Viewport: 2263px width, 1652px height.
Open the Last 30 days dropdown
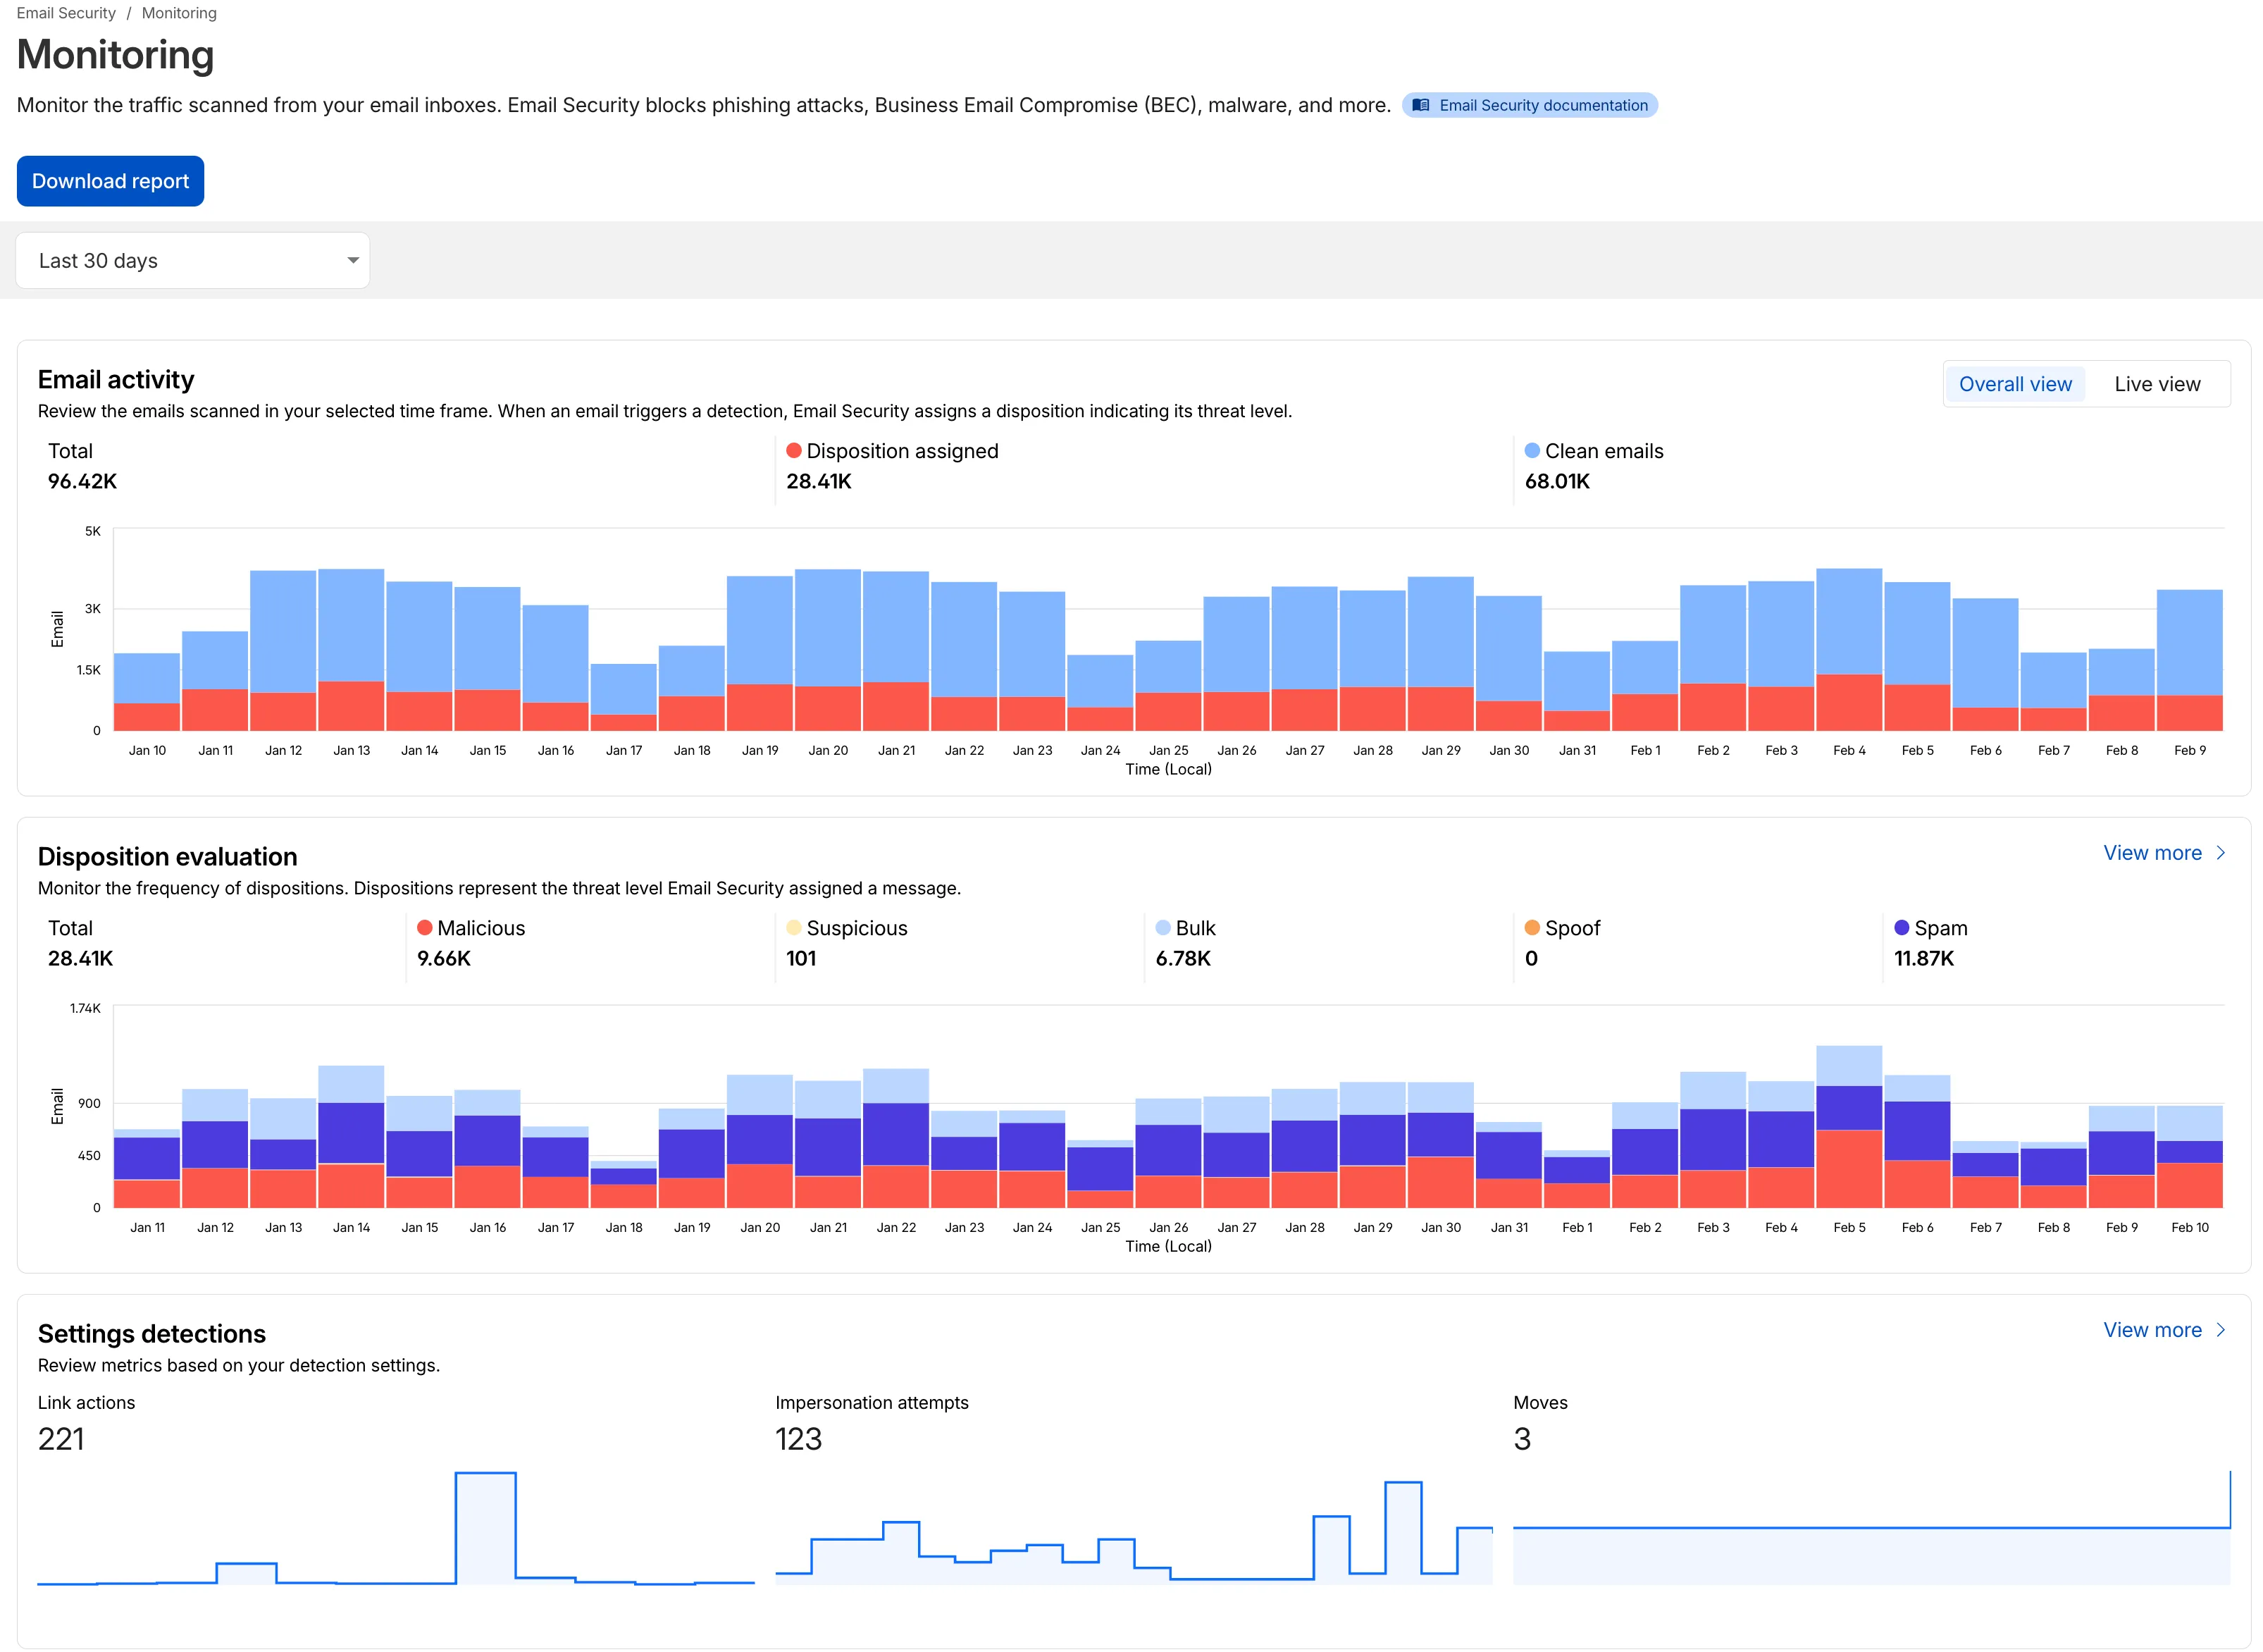[x=192, y=261]
